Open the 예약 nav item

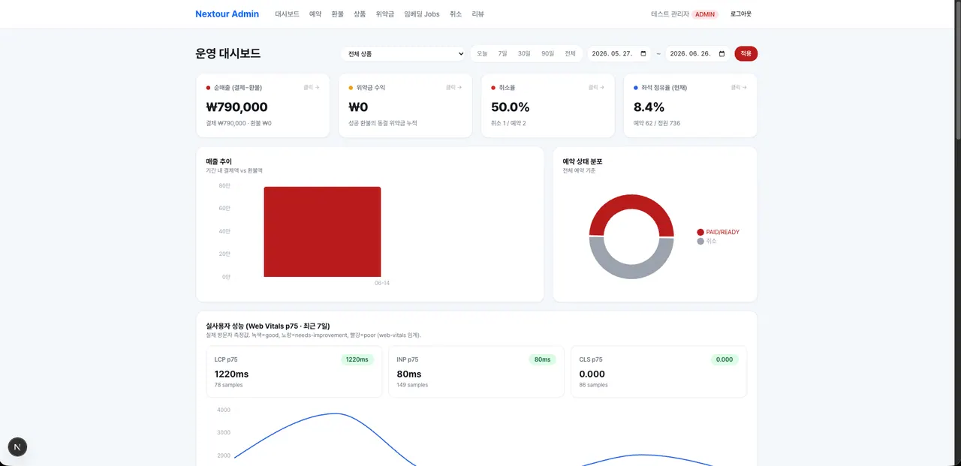tap(315, 14)
